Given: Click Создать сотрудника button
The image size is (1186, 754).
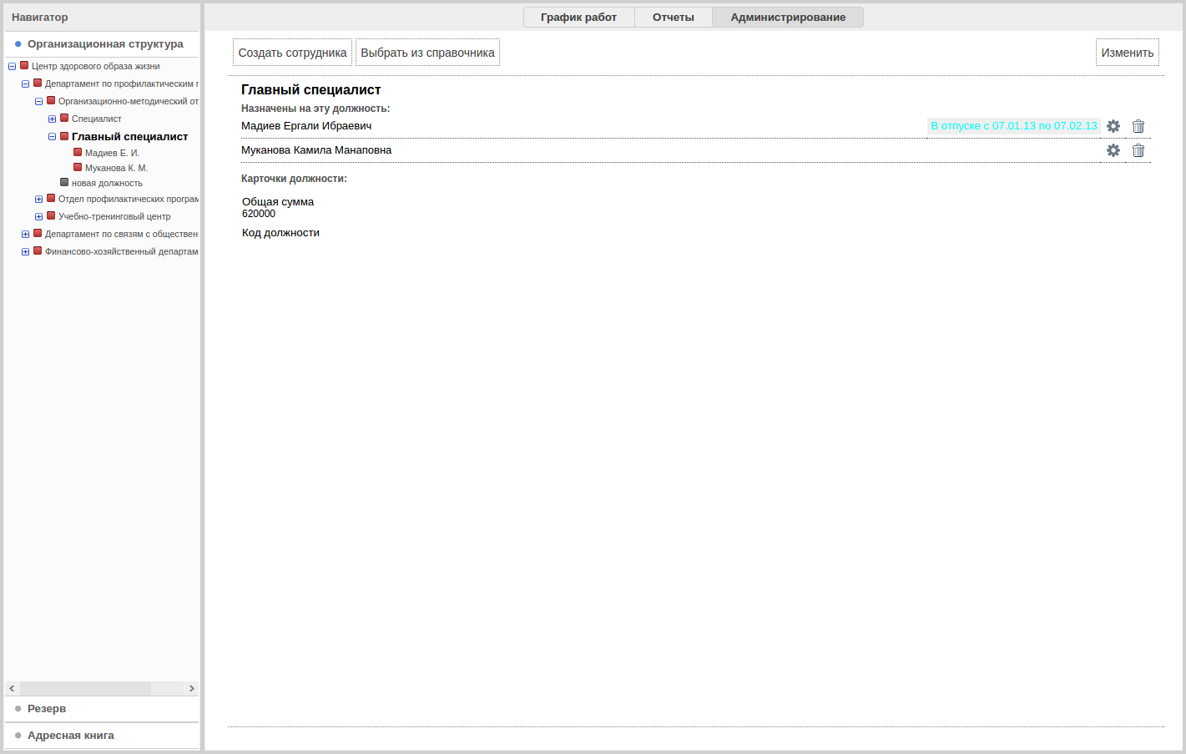Looking at the screenshot, I should [x=292, y=53].
